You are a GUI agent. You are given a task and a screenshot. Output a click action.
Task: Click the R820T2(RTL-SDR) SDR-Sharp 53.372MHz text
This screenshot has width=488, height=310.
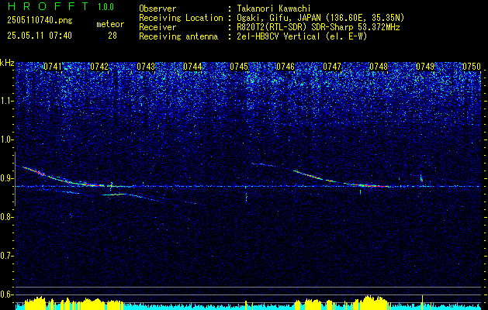click(318, 27)
